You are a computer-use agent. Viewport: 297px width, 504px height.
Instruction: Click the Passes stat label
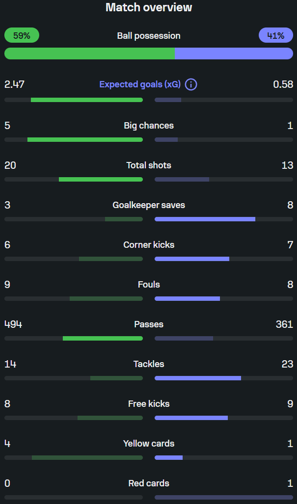[x=149, y=324]
